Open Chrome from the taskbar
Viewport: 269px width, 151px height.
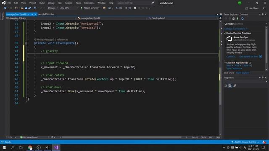tap(30, 147)
